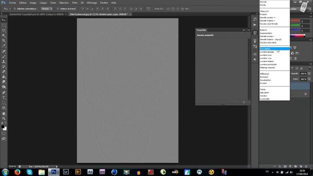Open Lightroom from the taskbar

[66, 172]
